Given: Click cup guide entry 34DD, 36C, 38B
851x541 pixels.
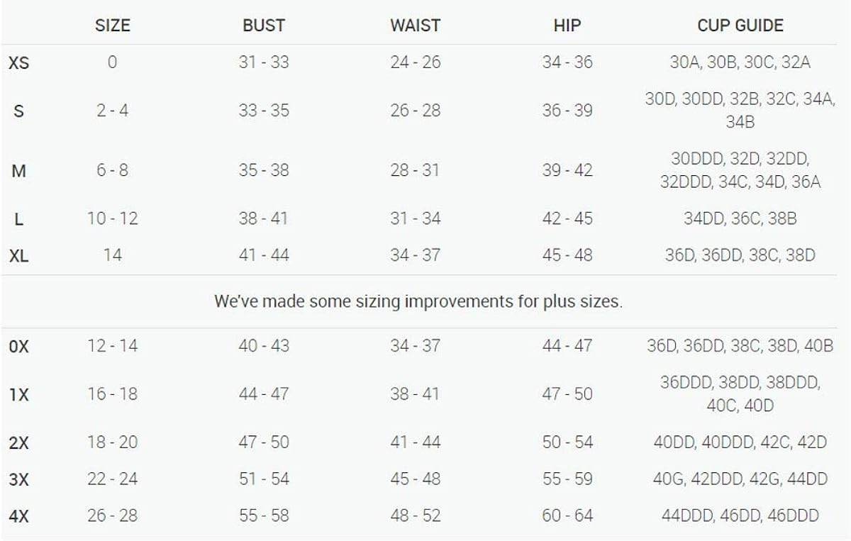Looking at the screenshot, I should [740, 218].
